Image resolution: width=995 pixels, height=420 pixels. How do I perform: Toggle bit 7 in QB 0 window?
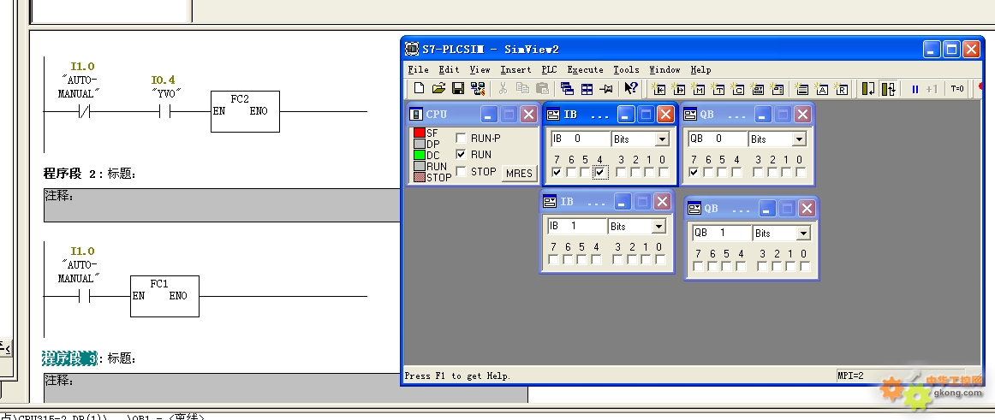[x=694, y=172]
